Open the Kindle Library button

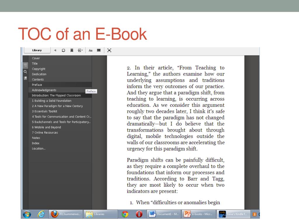(37, 50)
